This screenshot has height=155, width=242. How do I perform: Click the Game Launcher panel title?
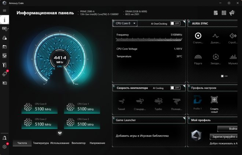(x=126, y=120)
